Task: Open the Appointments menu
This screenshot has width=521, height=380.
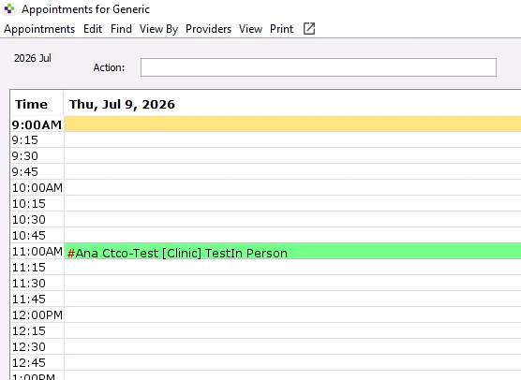Action: (39, 29)
